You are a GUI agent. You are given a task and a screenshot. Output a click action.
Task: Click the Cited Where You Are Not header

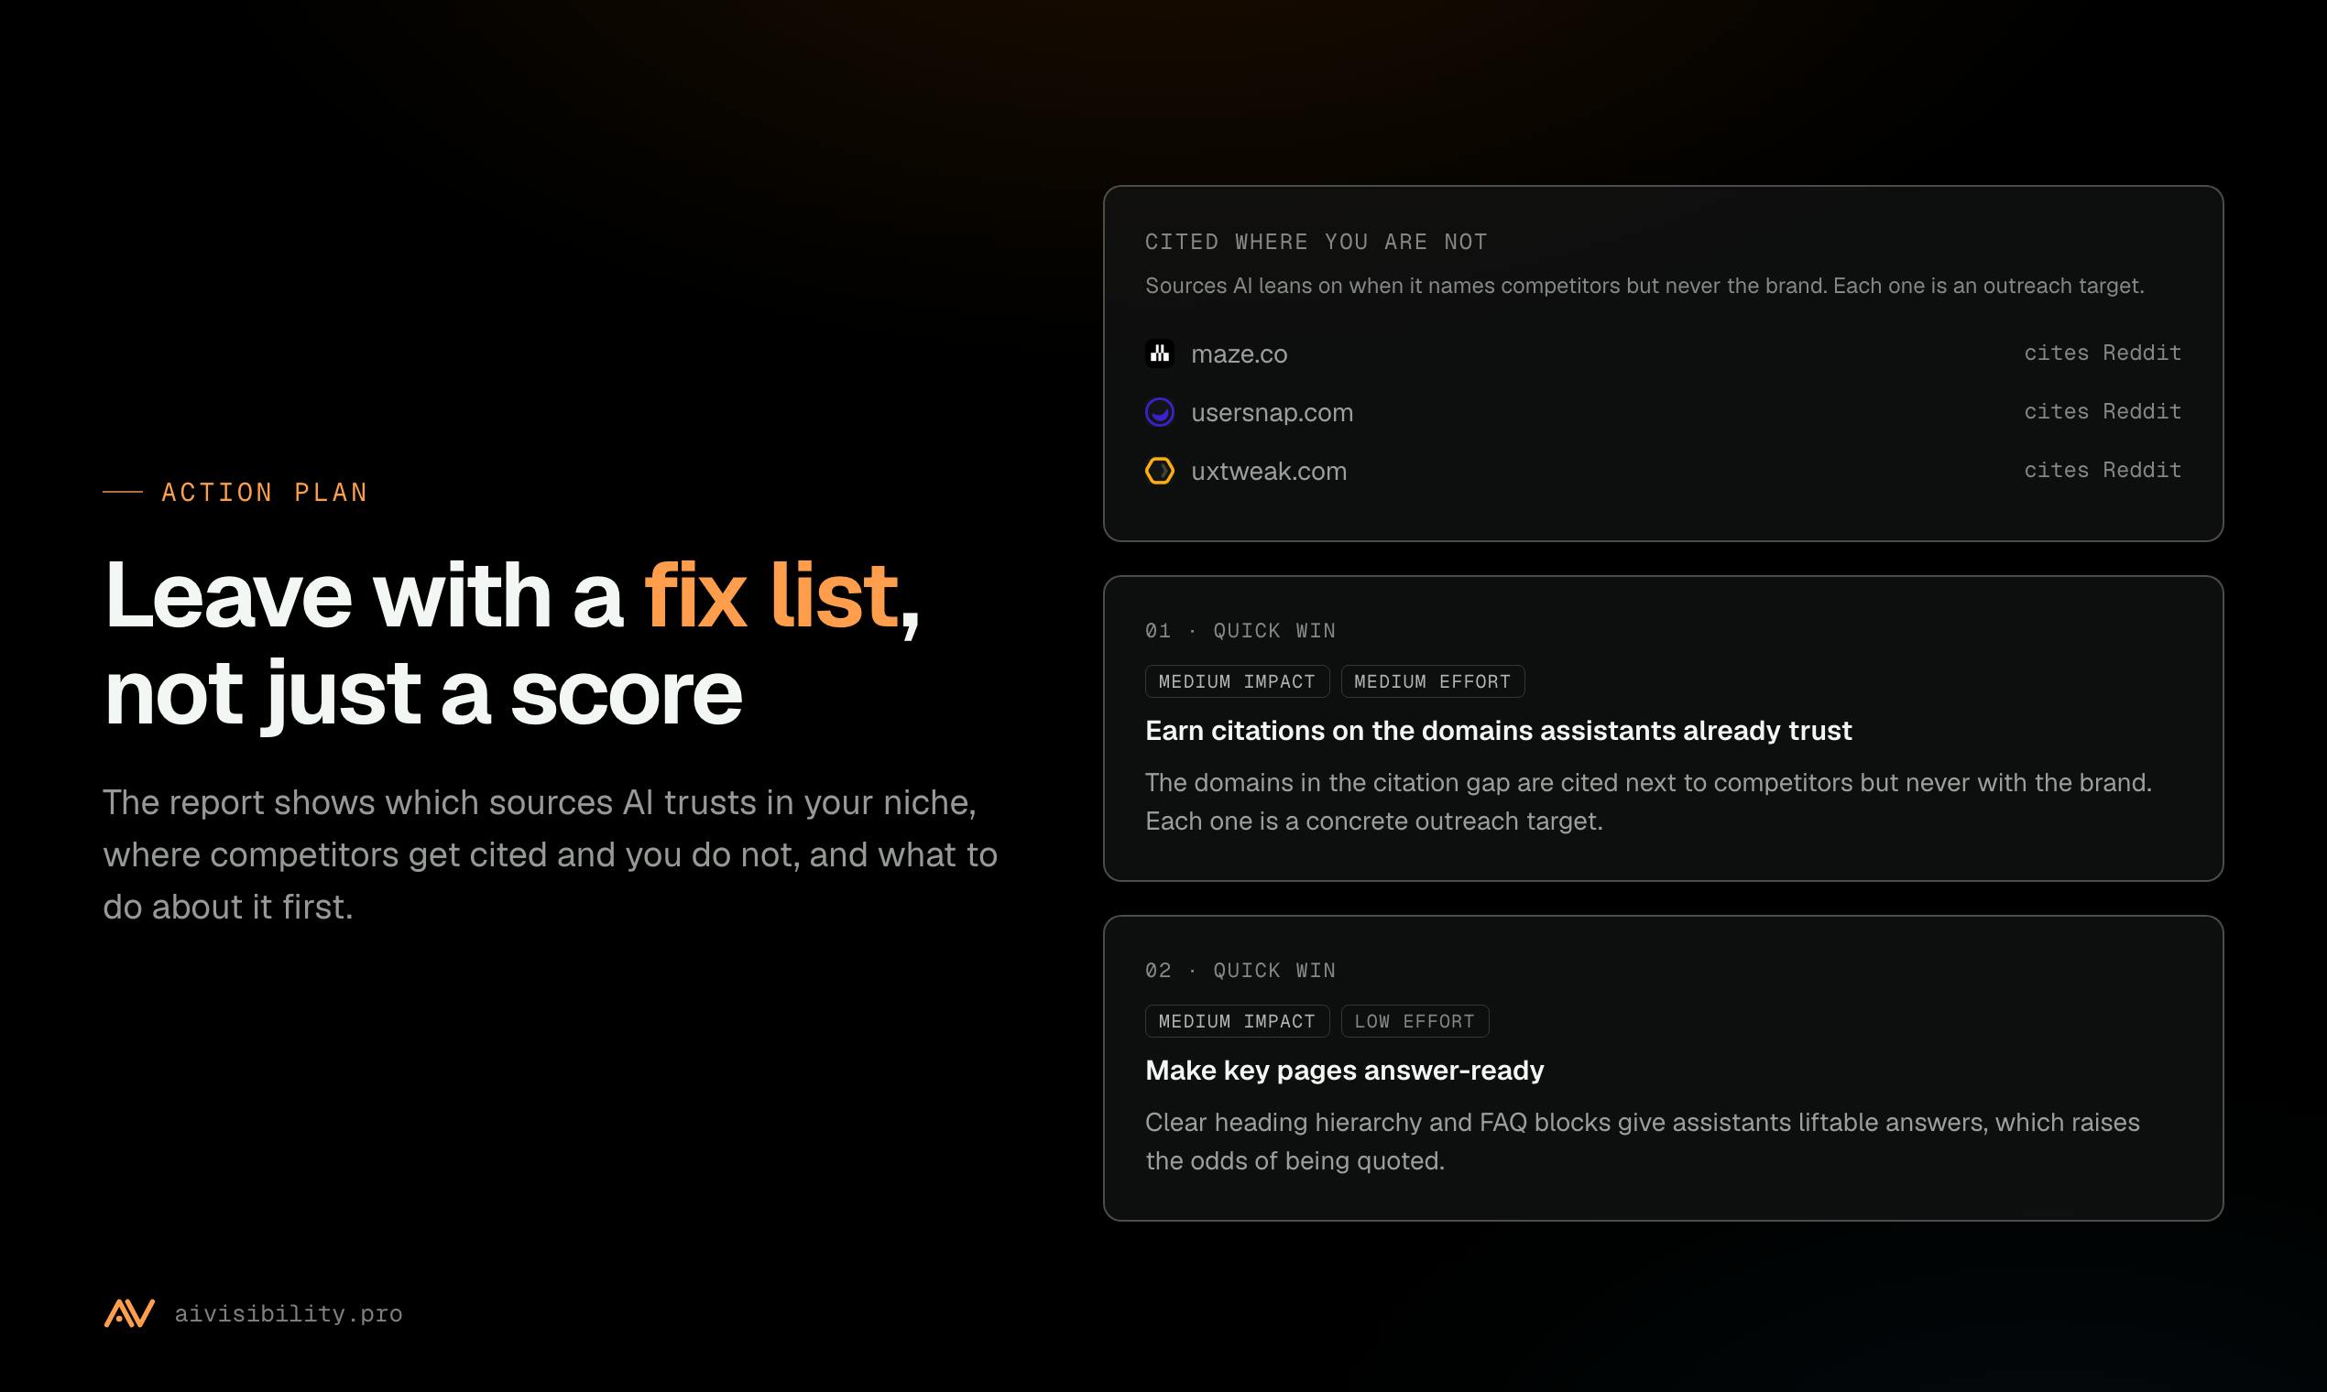click(x=1316, y=242)
